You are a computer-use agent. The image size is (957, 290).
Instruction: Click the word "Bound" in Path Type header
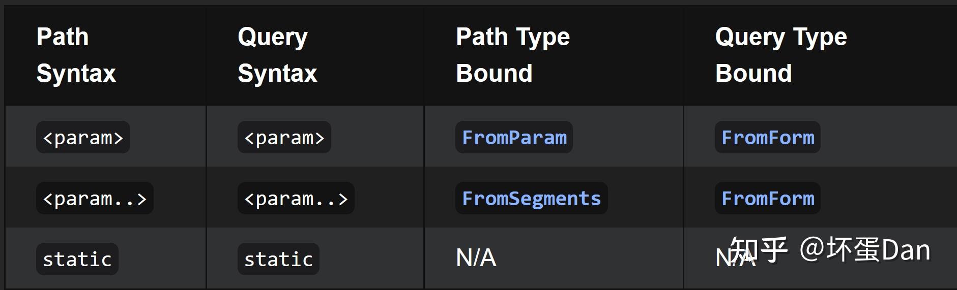click(x=494, y=73)
